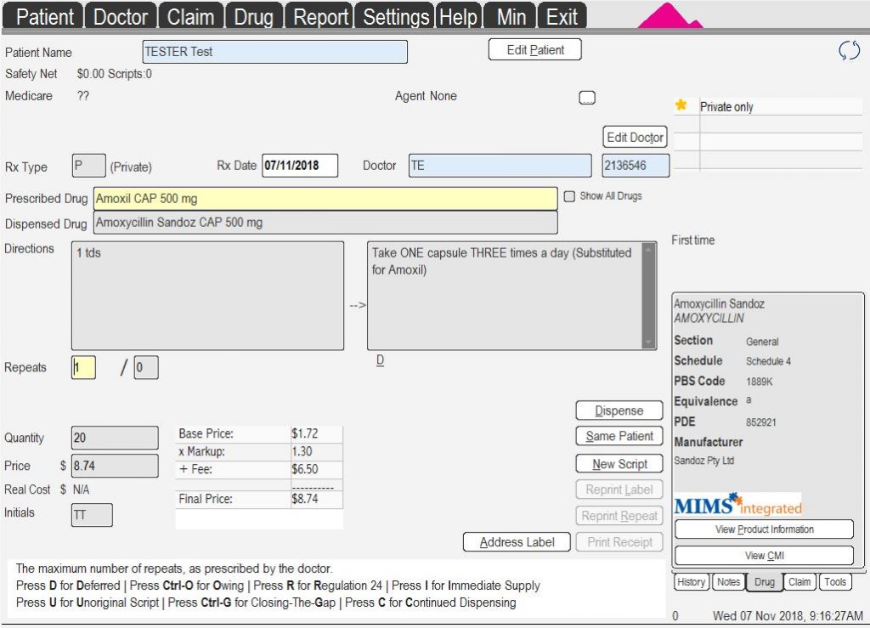This screenshot has width=870, height=628.
Task: Click the Edit Patient button
Action: coord(535,50)
